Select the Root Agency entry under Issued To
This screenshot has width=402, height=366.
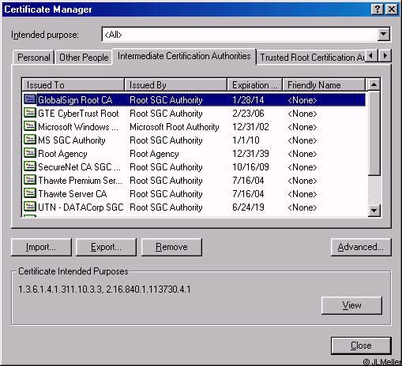[62, 154]
